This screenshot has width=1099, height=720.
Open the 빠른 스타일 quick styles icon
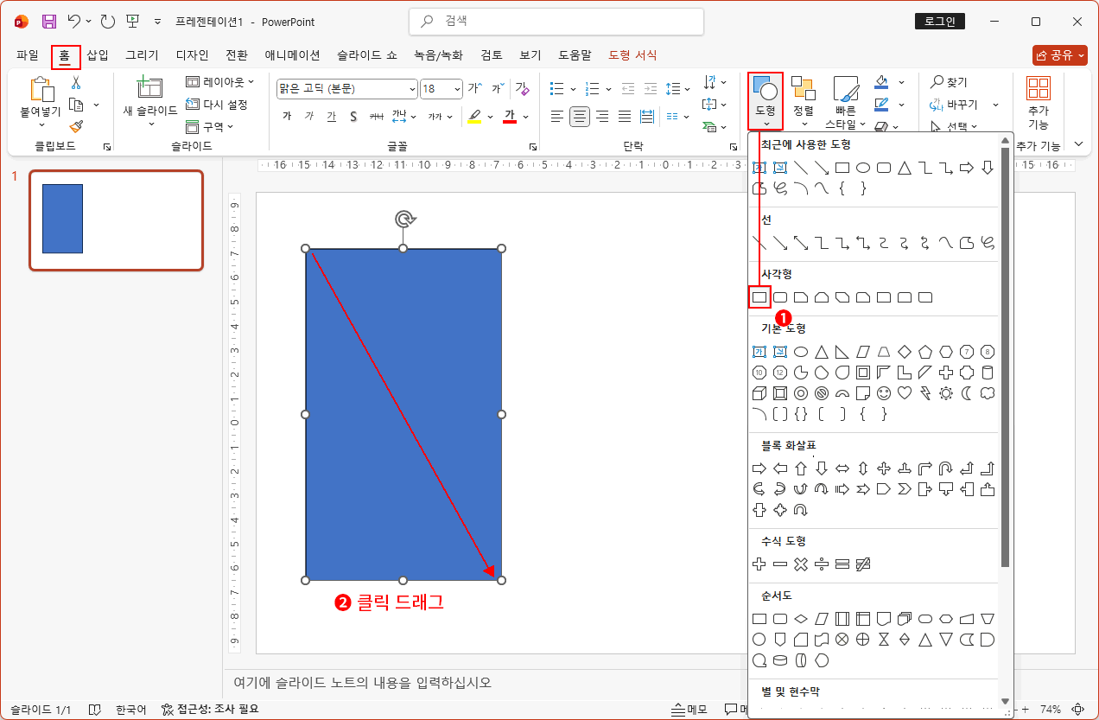[x=846, y=98]
